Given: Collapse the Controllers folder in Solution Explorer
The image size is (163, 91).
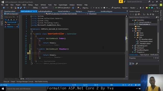Looking at the screenshot, I should point(133,20).
